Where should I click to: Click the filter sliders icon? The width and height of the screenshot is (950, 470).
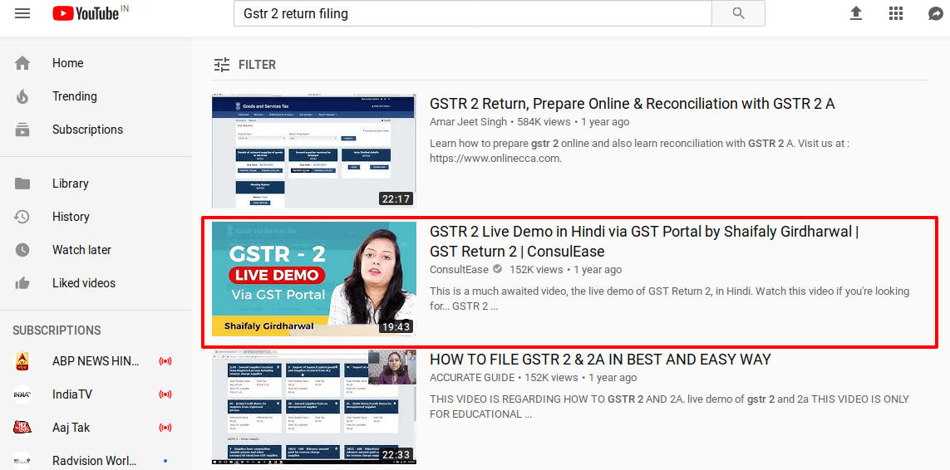pos(222,64)
